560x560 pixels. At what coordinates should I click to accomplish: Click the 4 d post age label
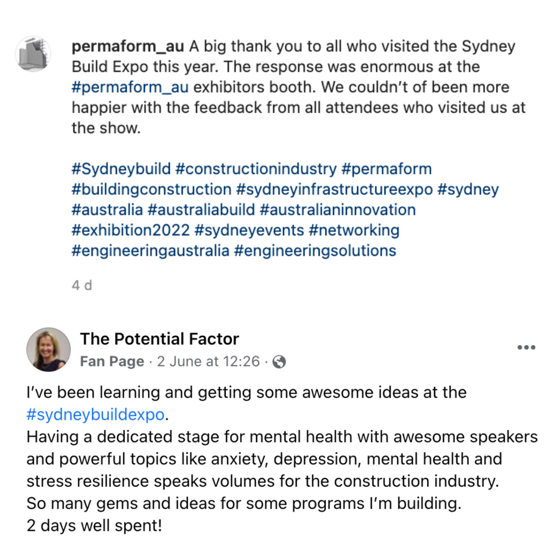(x=82, y=285)
